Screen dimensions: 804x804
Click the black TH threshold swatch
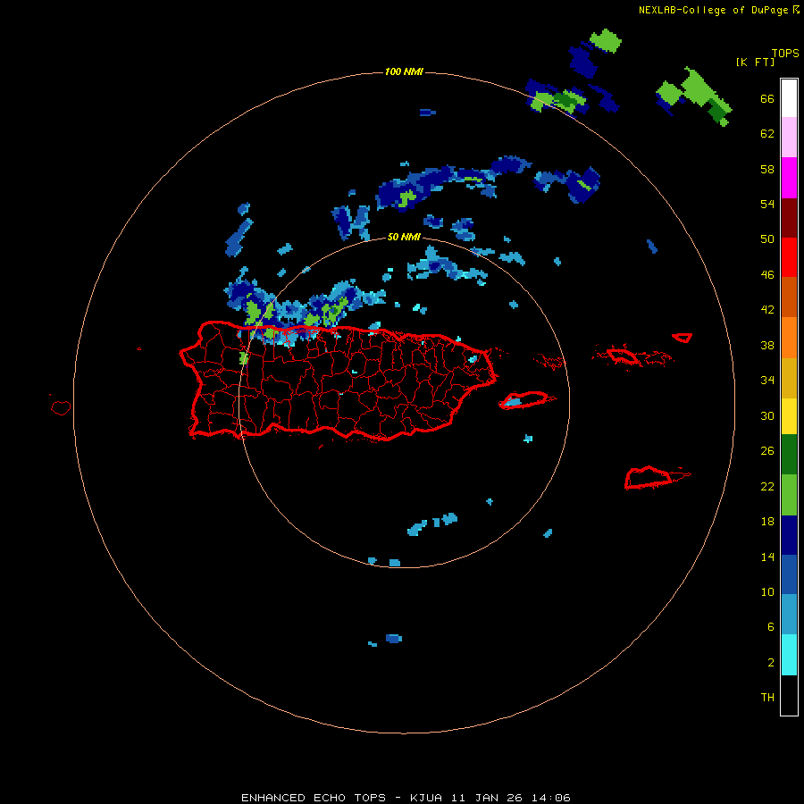pos(789,695)
